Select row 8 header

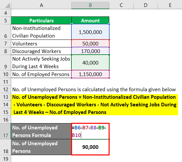coord(6,51)
